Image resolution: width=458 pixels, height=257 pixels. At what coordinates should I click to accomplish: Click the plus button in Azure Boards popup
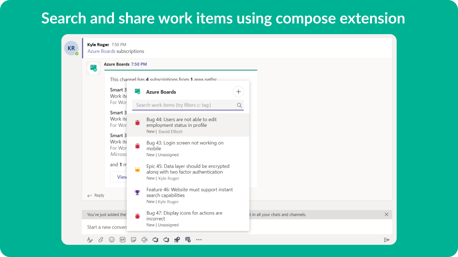point(238,92)
